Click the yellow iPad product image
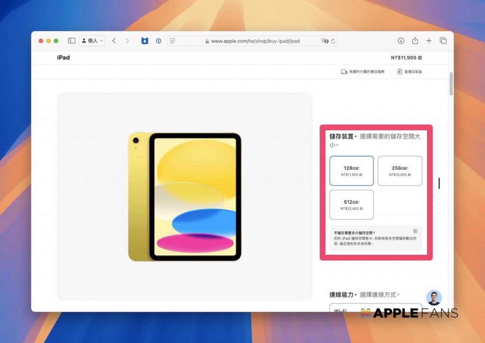The height and width of the screenshot is (343, 485). (x=185, y=197)
